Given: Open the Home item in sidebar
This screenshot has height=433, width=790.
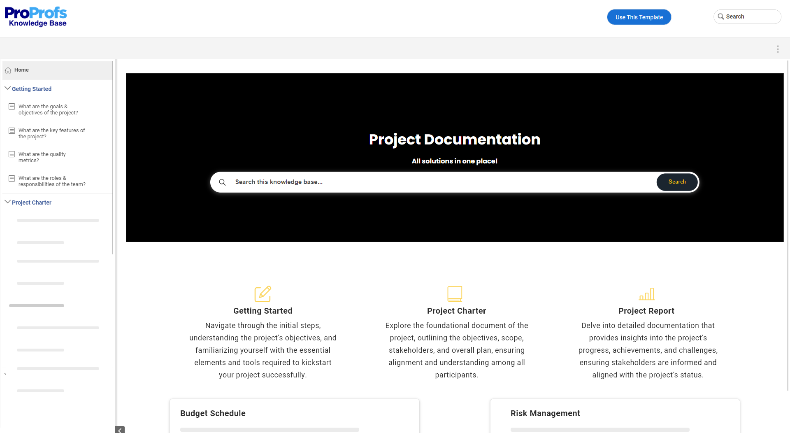Looking at the screenshot, I should pos(57,70).
